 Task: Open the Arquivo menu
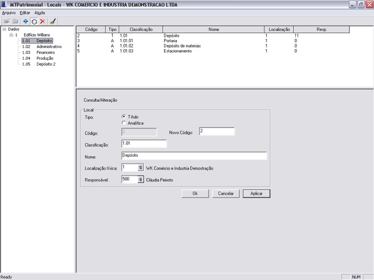tap(9, 12)
